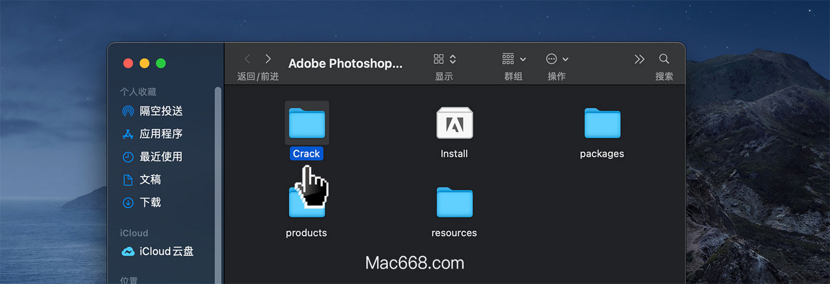The image size is (830, 284).
Task: Open Recents (最近使用) in sidebar
Action: click(x=160, y=157)
